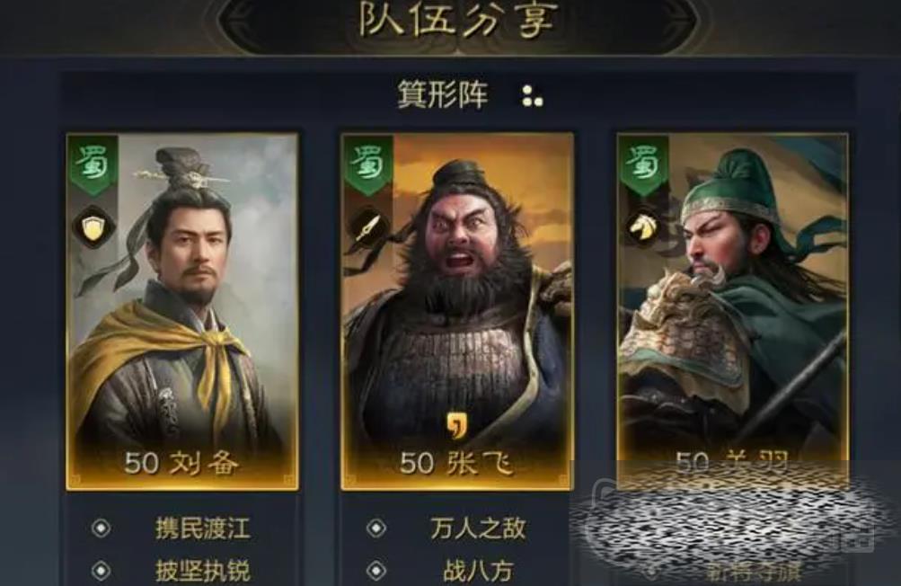Open the Liu Bei general card portrait
This screenshot has width=901, height=586.
pos(182,312)
